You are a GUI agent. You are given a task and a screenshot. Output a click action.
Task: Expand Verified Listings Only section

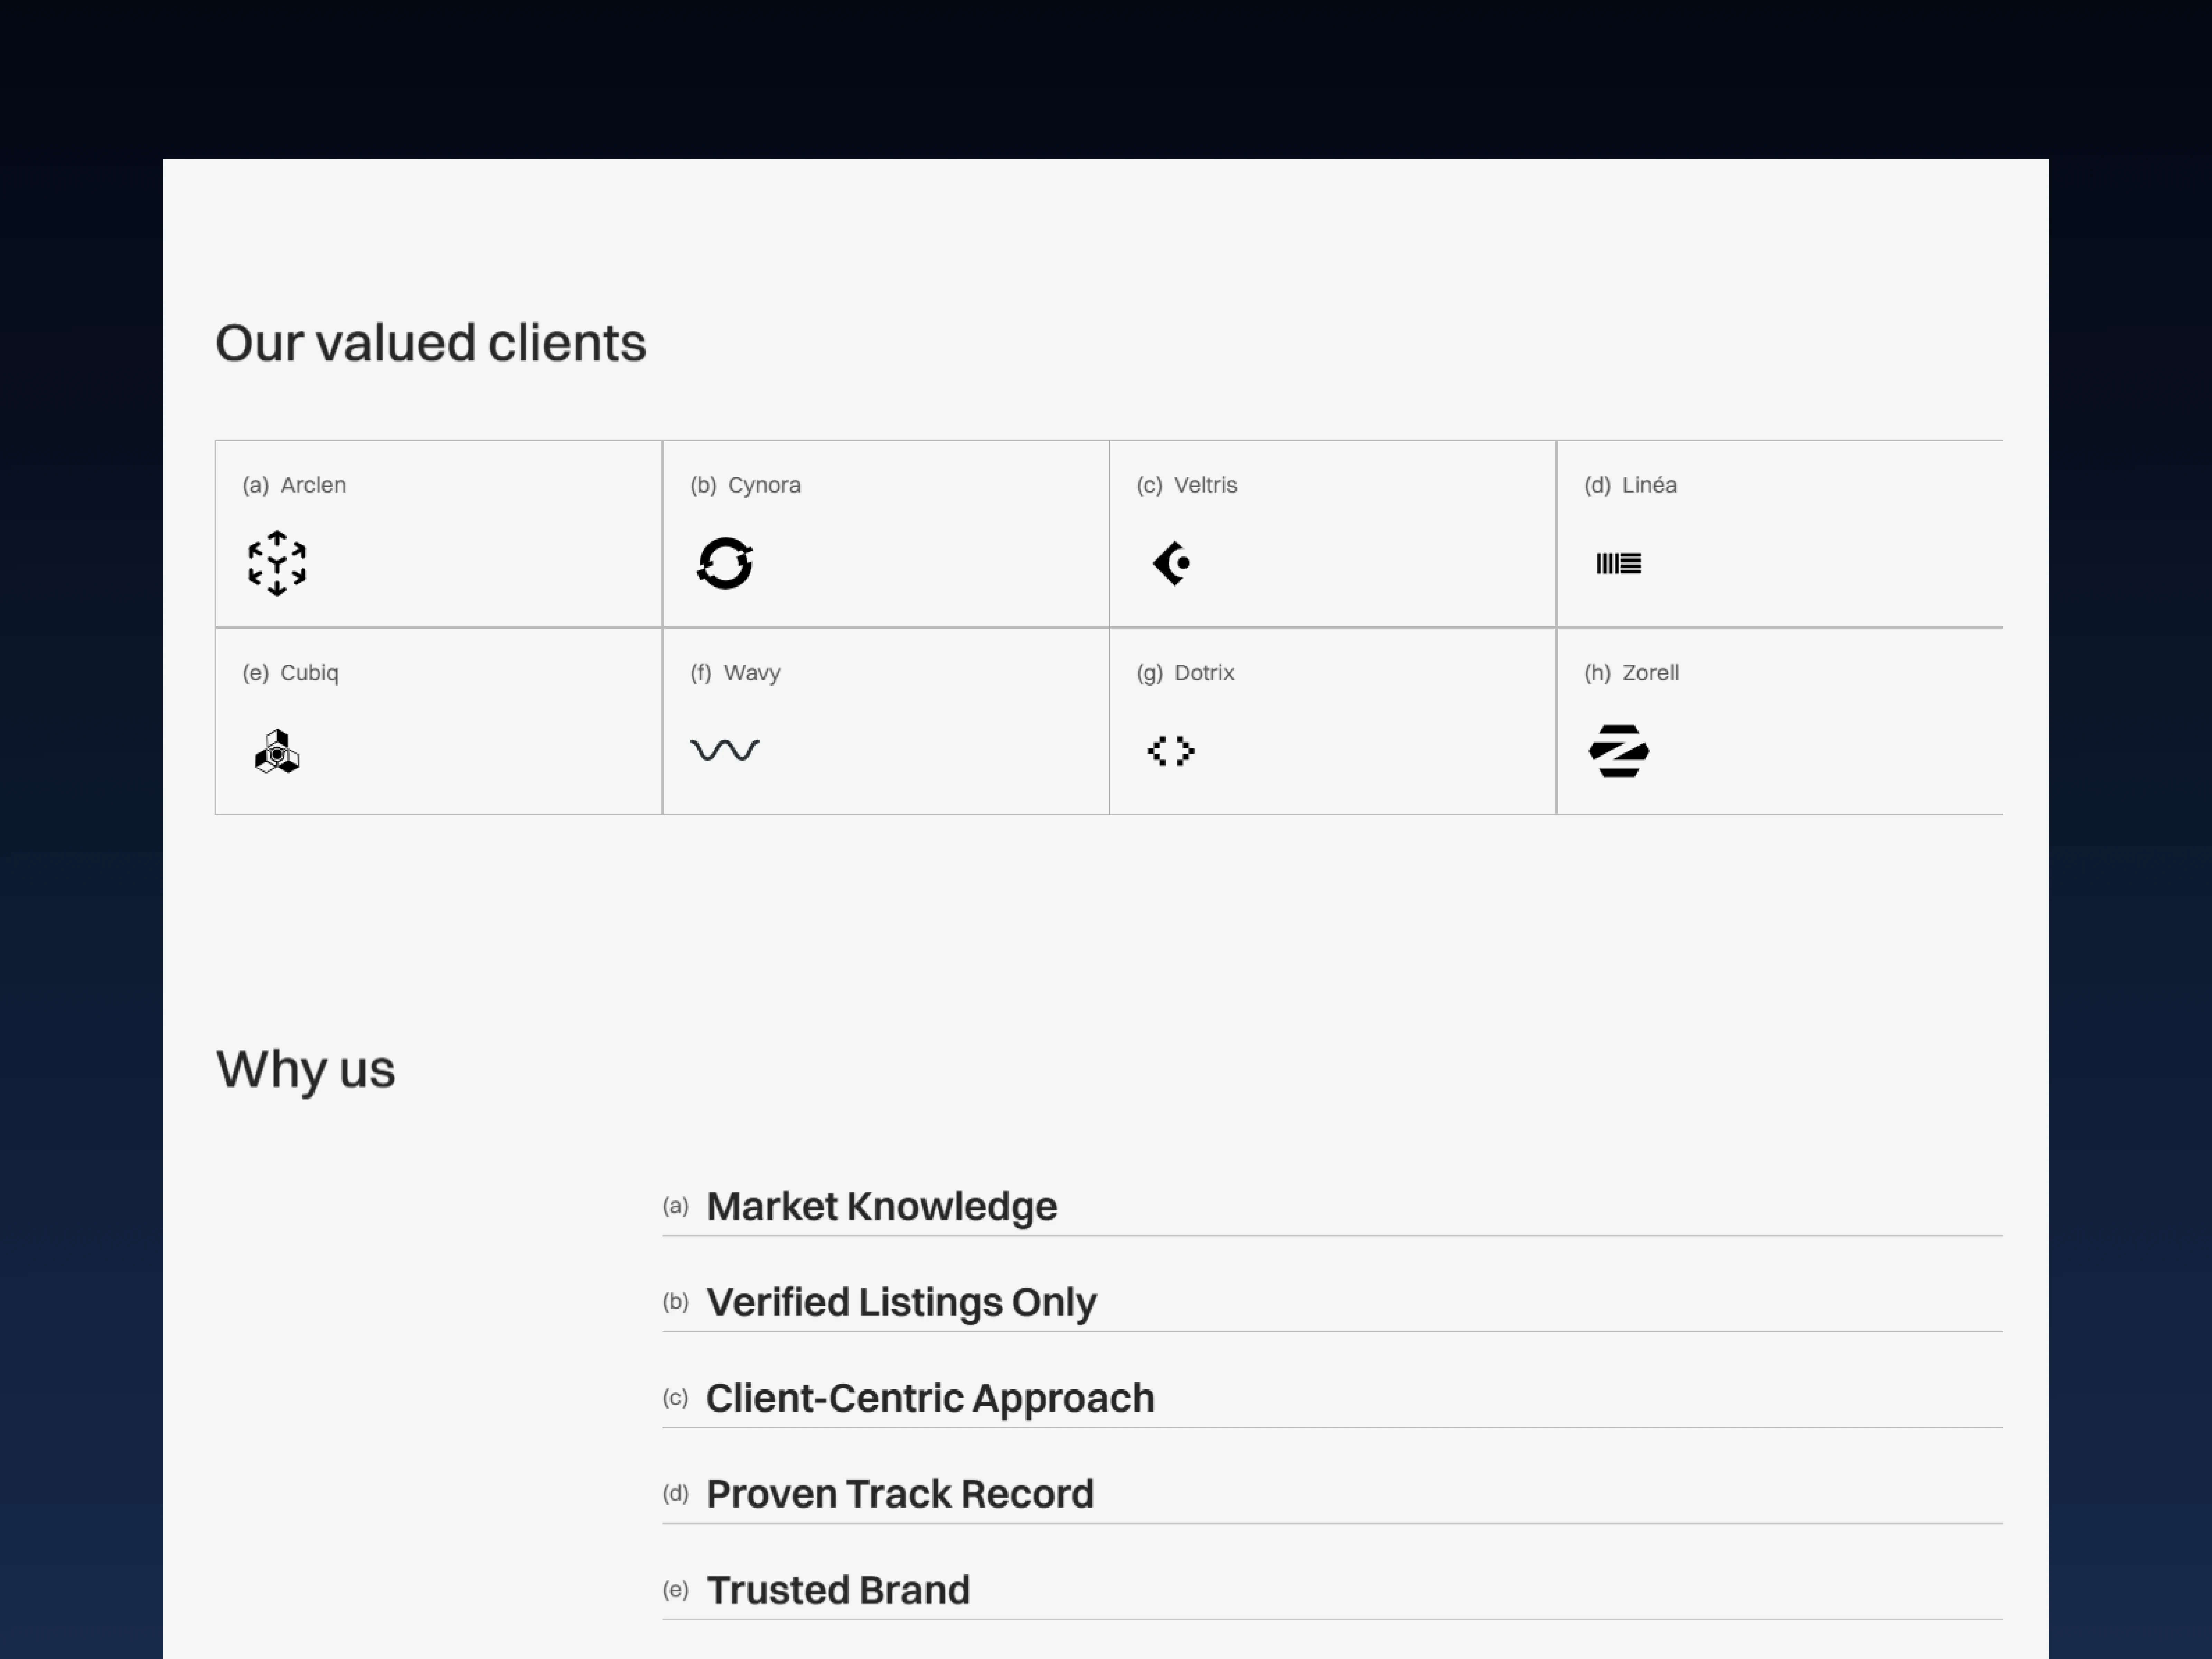click(x=901, y=1302)
